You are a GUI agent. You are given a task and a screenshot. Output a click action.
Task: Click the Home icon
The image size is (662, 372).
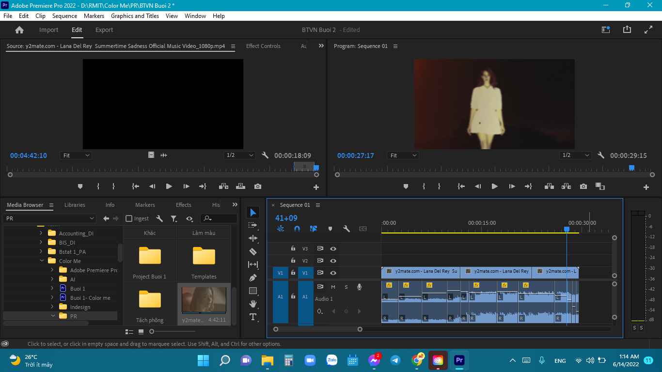19,30
